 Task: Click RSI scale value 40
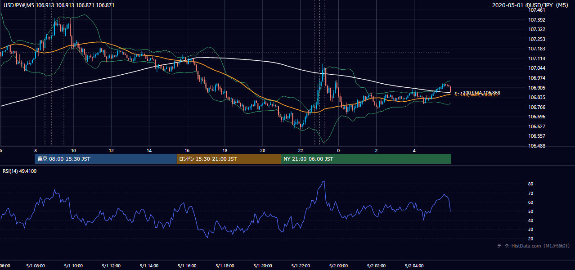coord(531,220)
